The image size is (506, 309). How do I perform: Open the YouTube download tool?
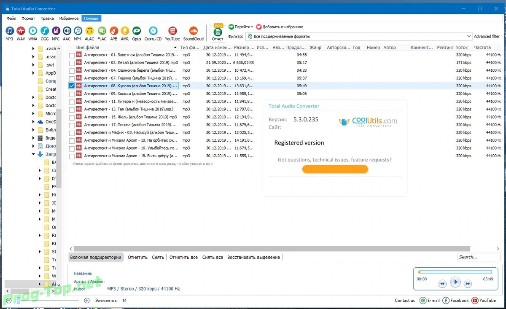pyautogui.click(x=172, y=31)
